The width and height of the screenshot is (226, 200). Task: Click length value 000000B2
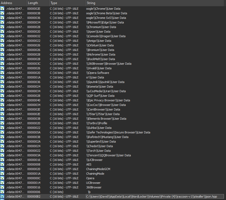(x=34, y=196)
